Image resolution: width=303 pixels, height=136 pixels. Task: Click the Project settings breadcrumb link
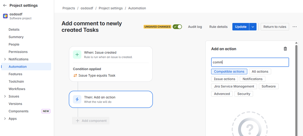(110, 8)
